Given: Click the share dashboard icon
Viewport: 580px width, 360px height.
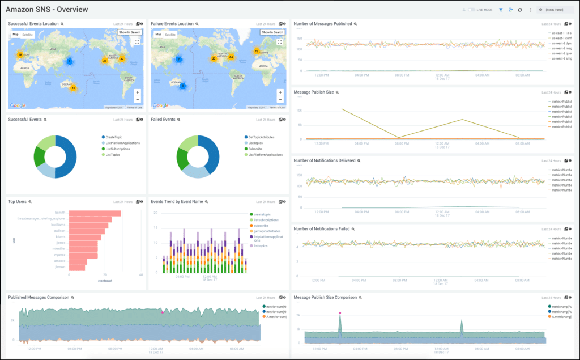Looking at the screenshot, I should point(510,10).
